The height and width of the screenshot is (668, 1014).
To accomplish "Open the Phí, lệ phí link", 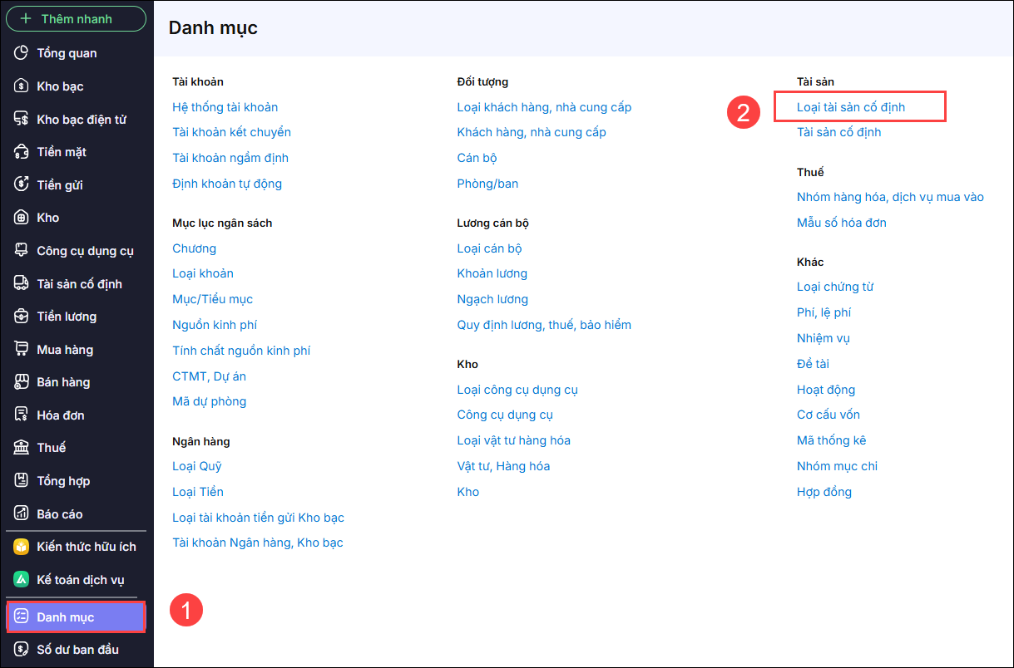I will pos(824,312).
